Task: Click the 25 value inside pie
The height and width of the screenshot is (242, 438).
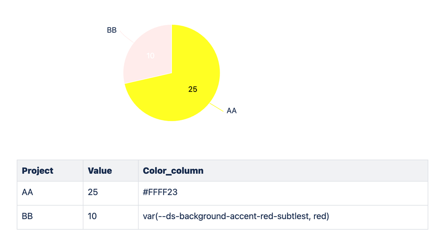Action: [193, 89]
